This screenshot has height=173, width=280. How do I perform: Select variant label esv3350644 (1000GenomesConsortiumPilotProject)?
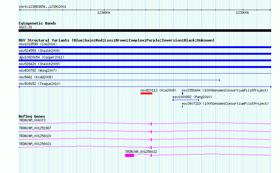[225, 90]
